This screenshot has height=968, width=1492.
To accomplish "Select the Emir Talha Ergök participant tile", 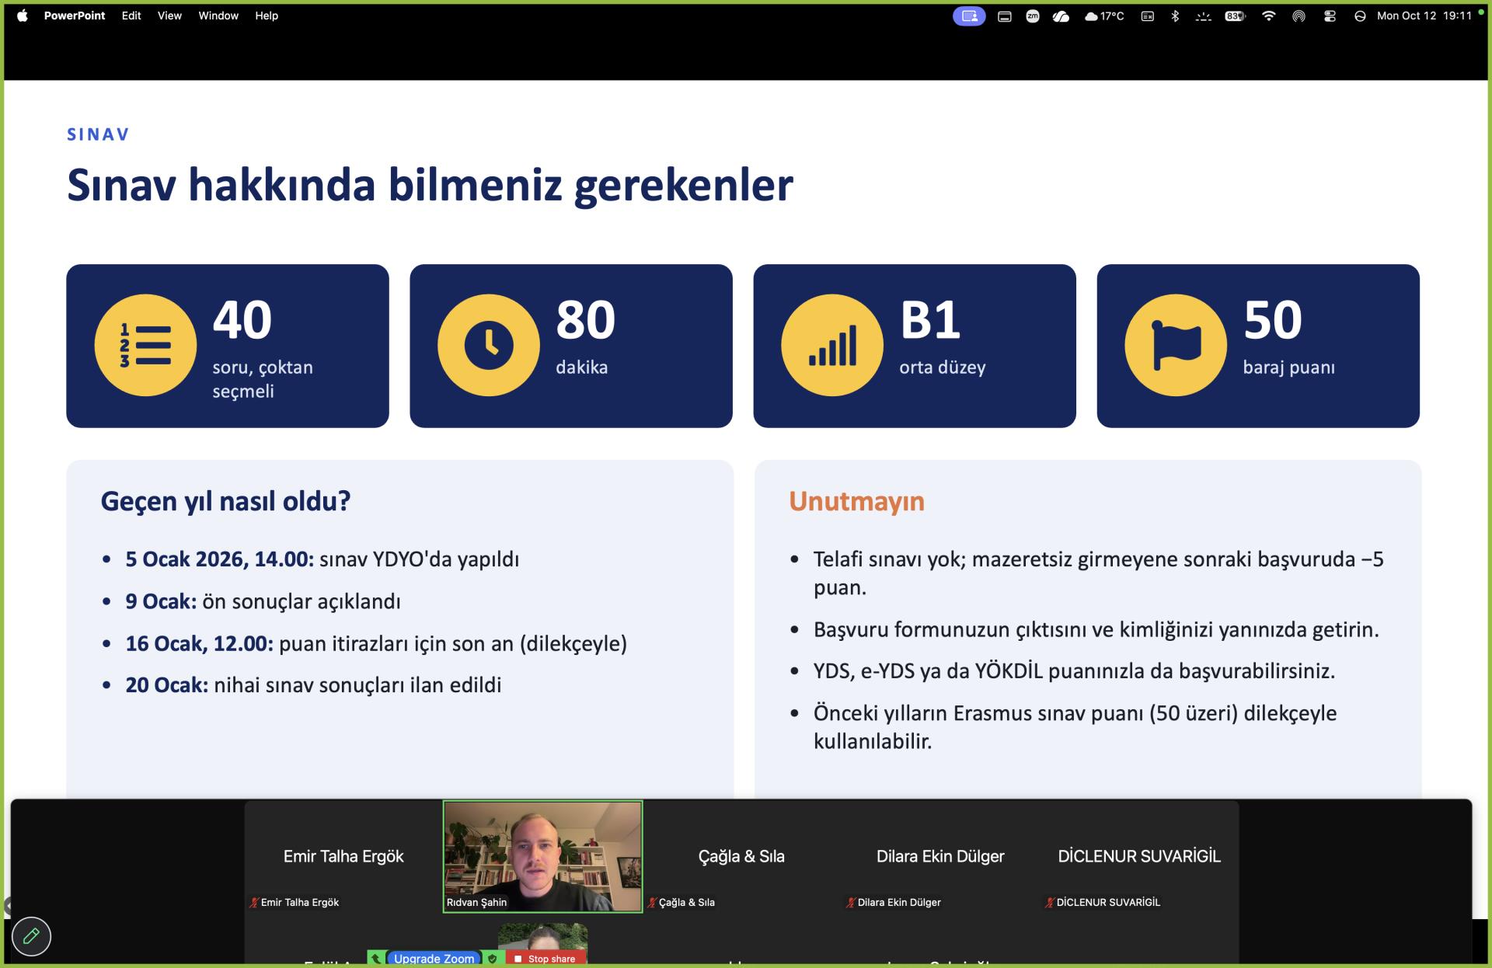I will tap(343, 856).
